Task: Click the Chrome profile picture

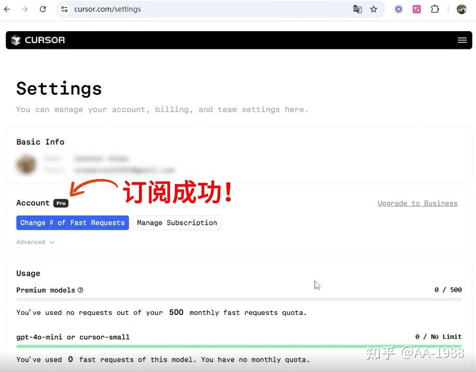Action: point(461,9)
